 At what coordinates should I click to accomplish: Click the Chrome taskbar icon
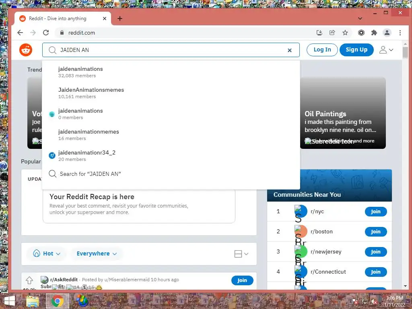pos(57,301)
